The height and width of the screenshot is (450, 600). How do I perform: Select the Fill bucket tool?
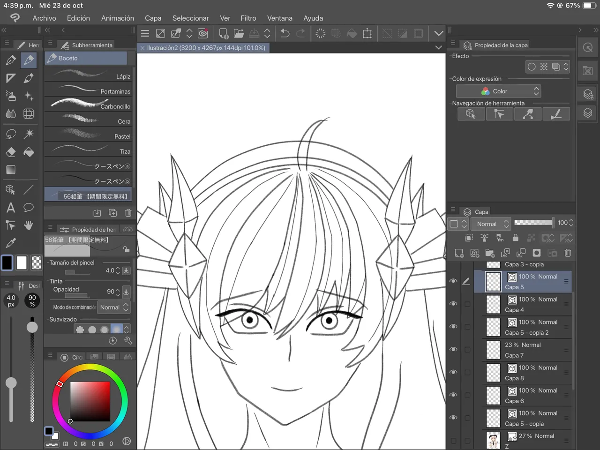[x=29, y=152]
